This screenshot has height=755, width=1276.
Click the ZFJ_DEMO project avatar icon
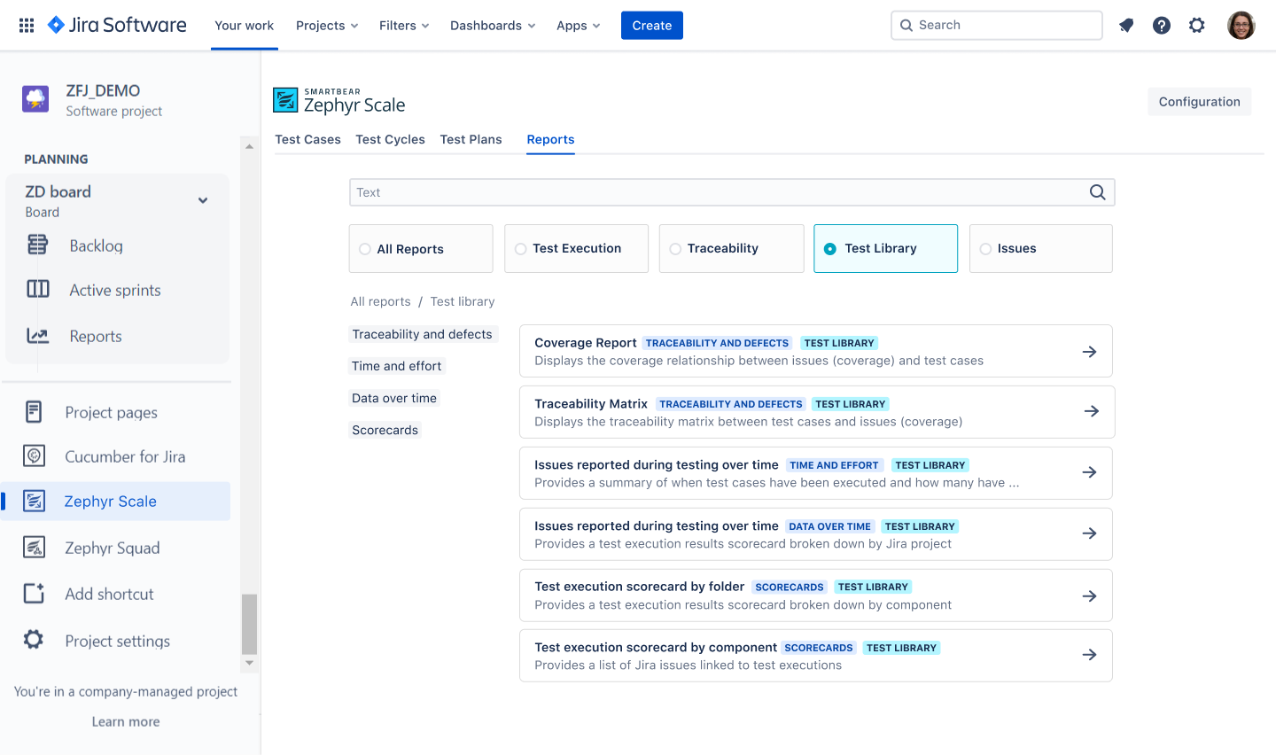pyautogui.click(x=35, y=99)
